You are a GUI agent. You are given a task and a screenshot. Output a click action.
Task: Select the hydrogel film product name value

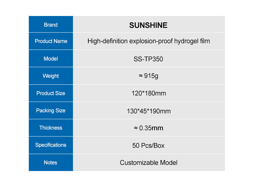pos(148,41)
